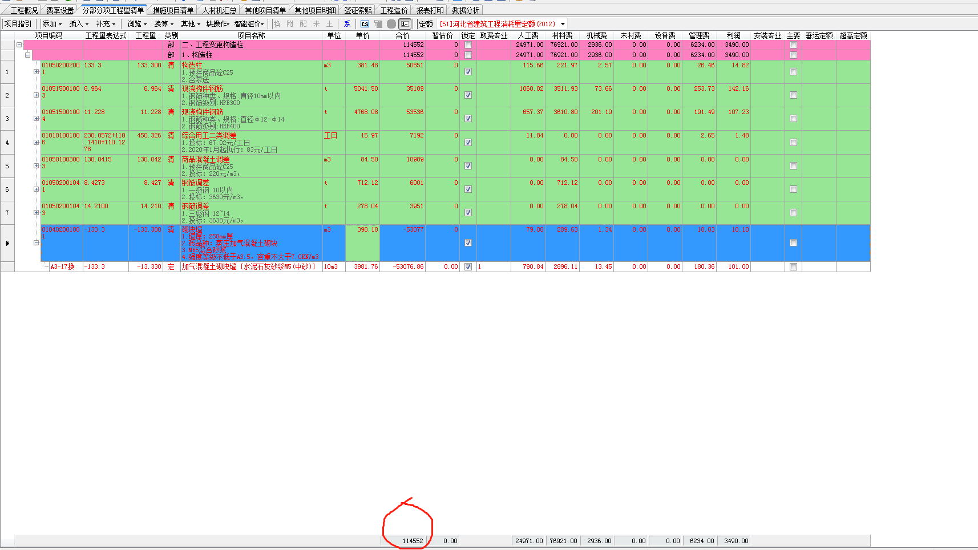
Task: Expand item 010502002001 构造柱 row
Action: (36, 72)
